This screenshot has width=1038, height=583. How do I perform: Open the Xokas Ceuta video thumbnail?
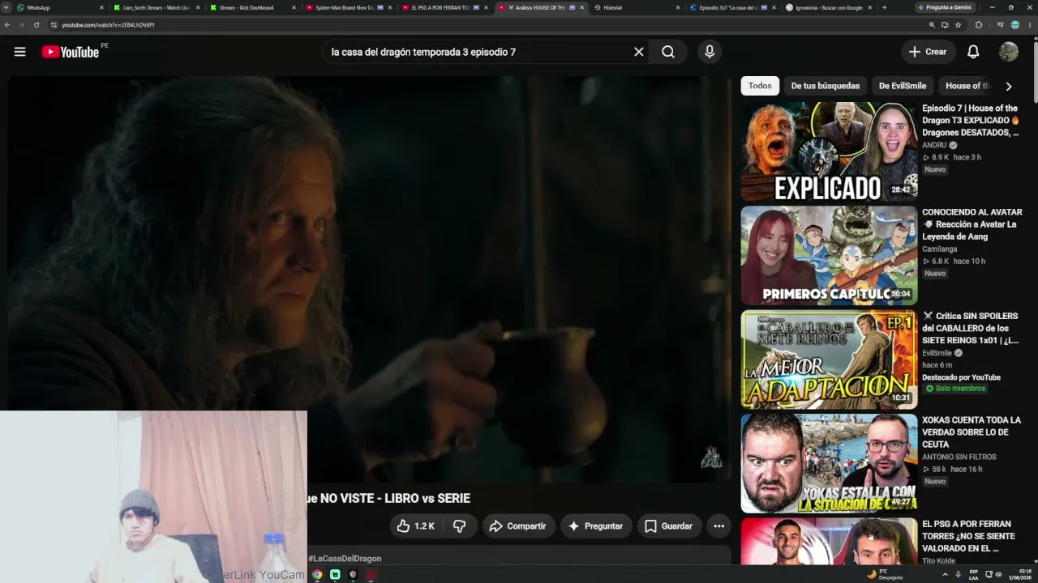click(829, 462)
